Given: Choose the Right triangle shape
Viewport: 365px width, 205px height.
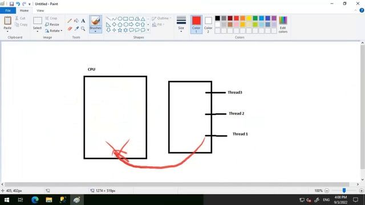Looking at the screenshot, I should click(x=108, y=24).
